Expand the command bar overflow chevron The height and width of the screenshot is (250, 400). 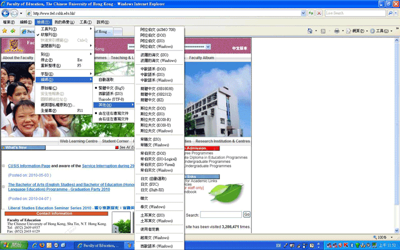click(397, 28)
